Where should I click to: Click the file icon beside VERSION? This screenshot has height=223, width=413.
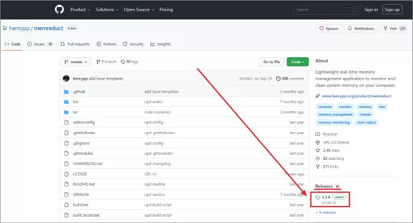point(66,195)
